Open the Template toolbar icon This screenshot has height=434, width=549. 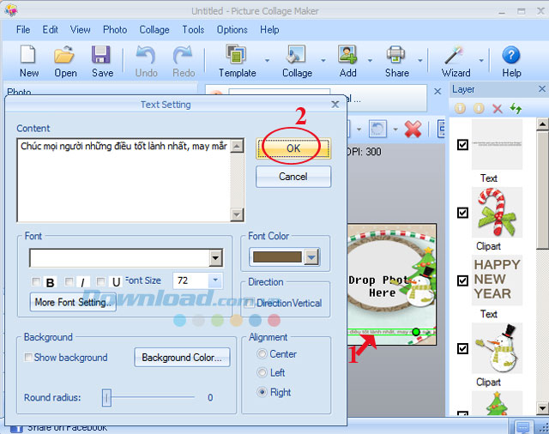pyautogui.click(x=237, y=55)
